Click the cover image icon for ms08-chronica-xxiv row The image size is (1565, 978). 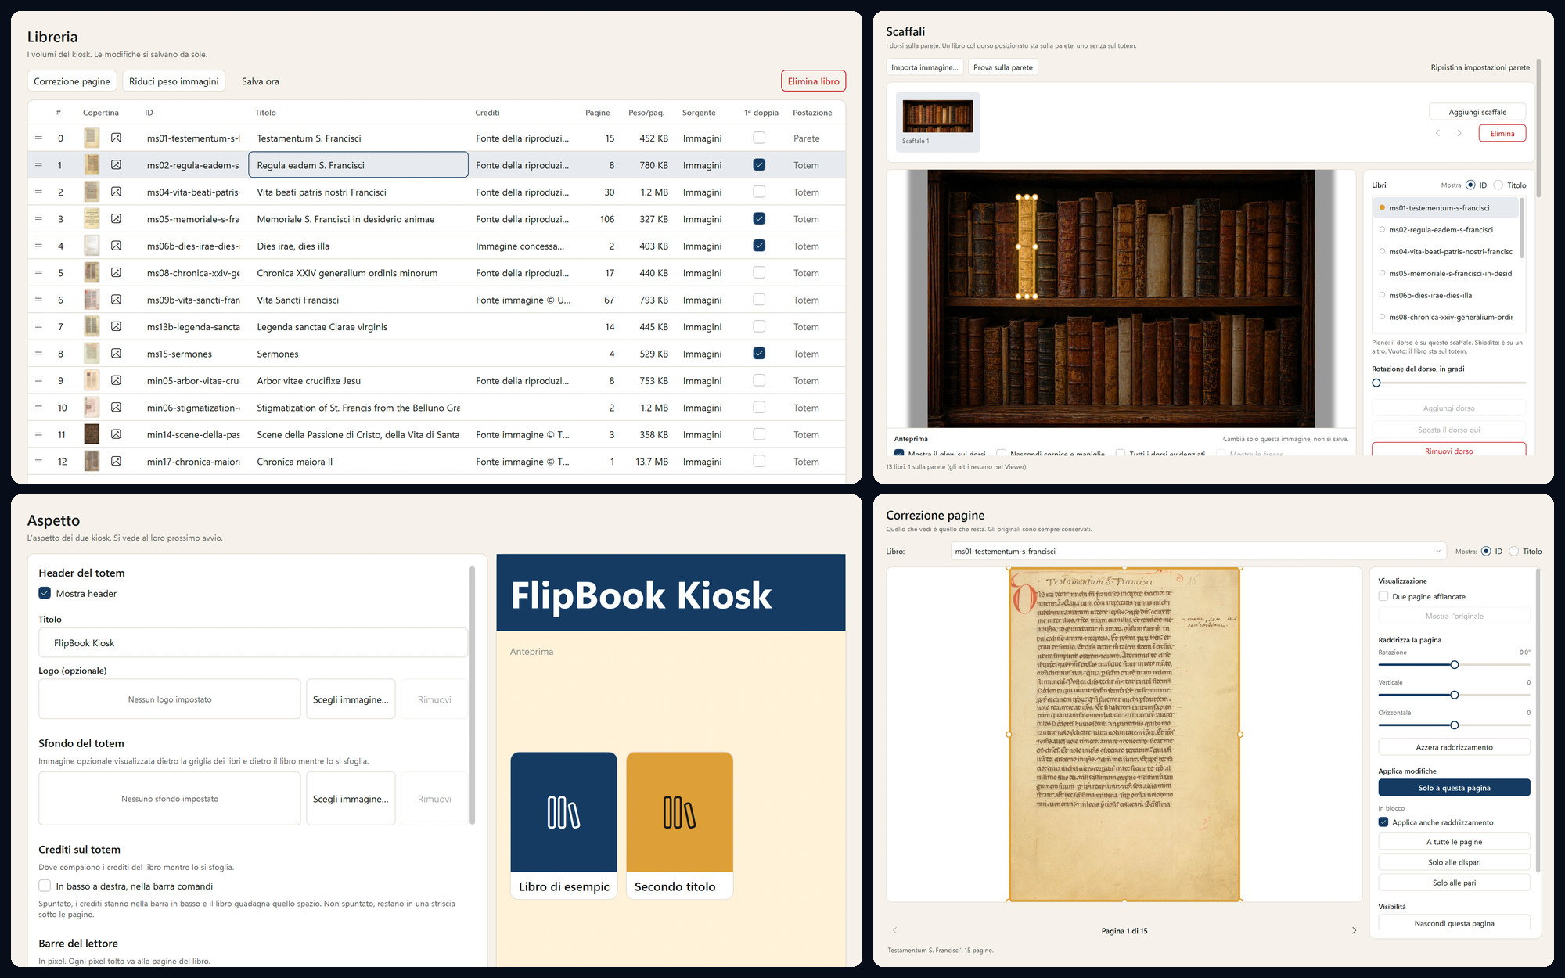coord(116,272)
